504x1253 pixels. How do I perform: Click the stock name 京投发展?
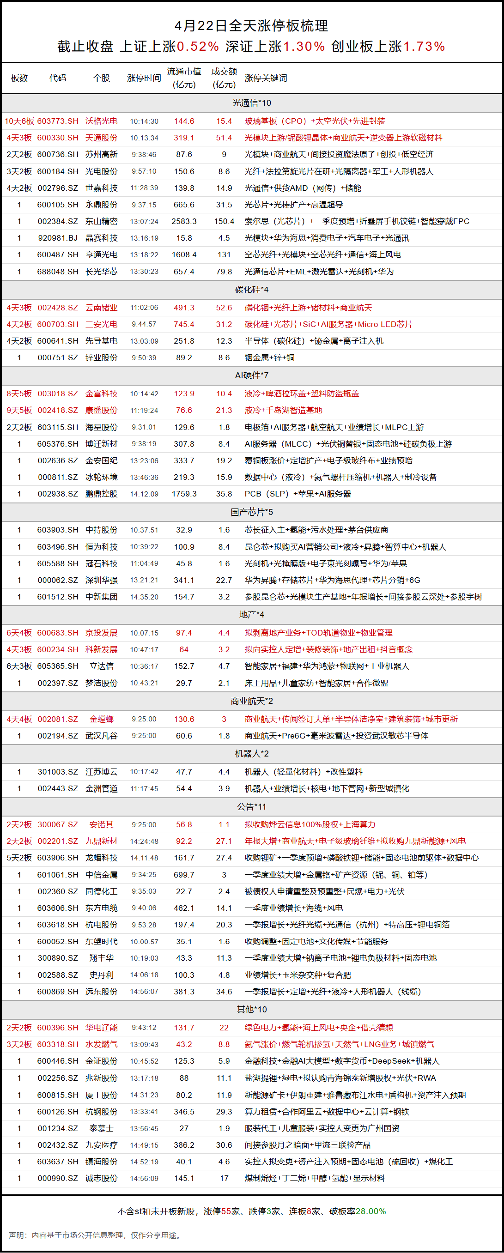point(101,633)
